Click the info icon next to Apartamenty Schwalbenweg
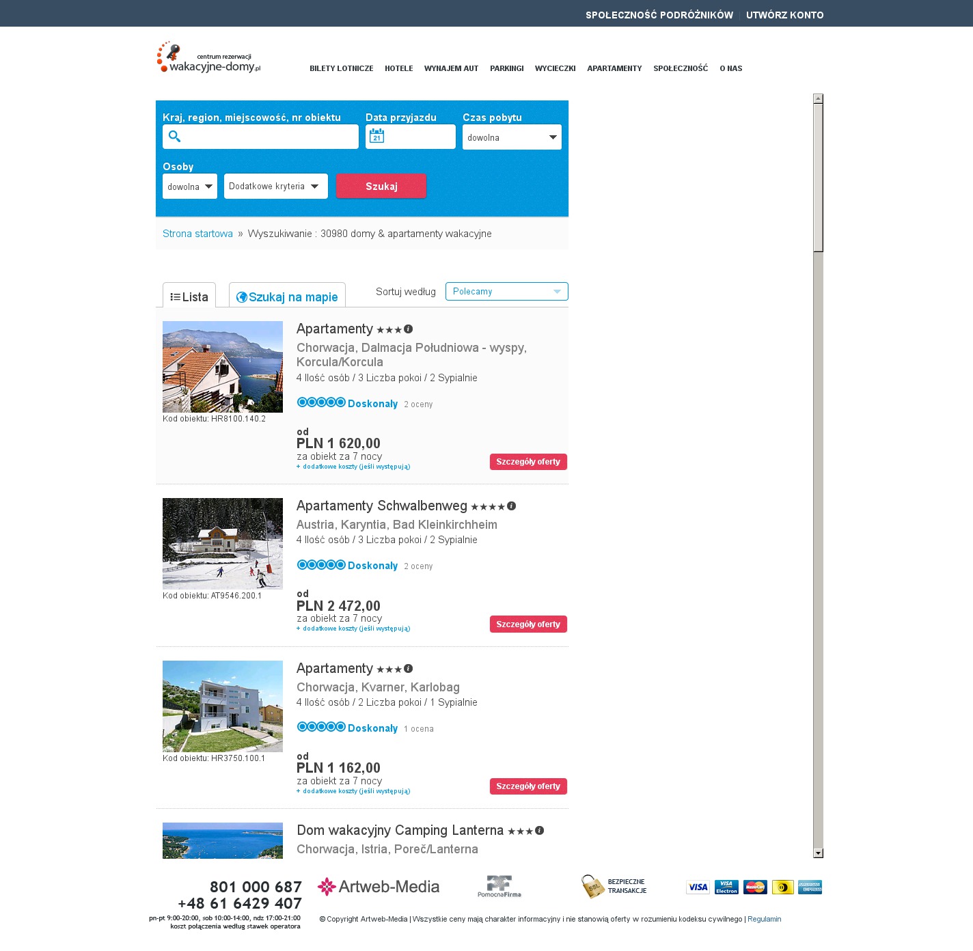The width and height of the screenshot is (973, 951). pyautogui.click(x=511, y=506)
